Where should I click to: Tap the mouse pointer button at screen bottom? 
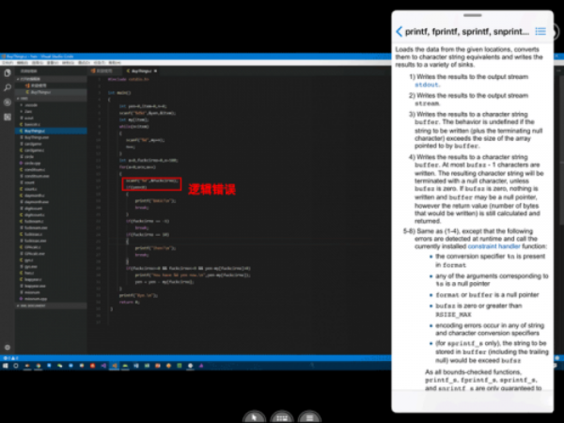point(255,417)
